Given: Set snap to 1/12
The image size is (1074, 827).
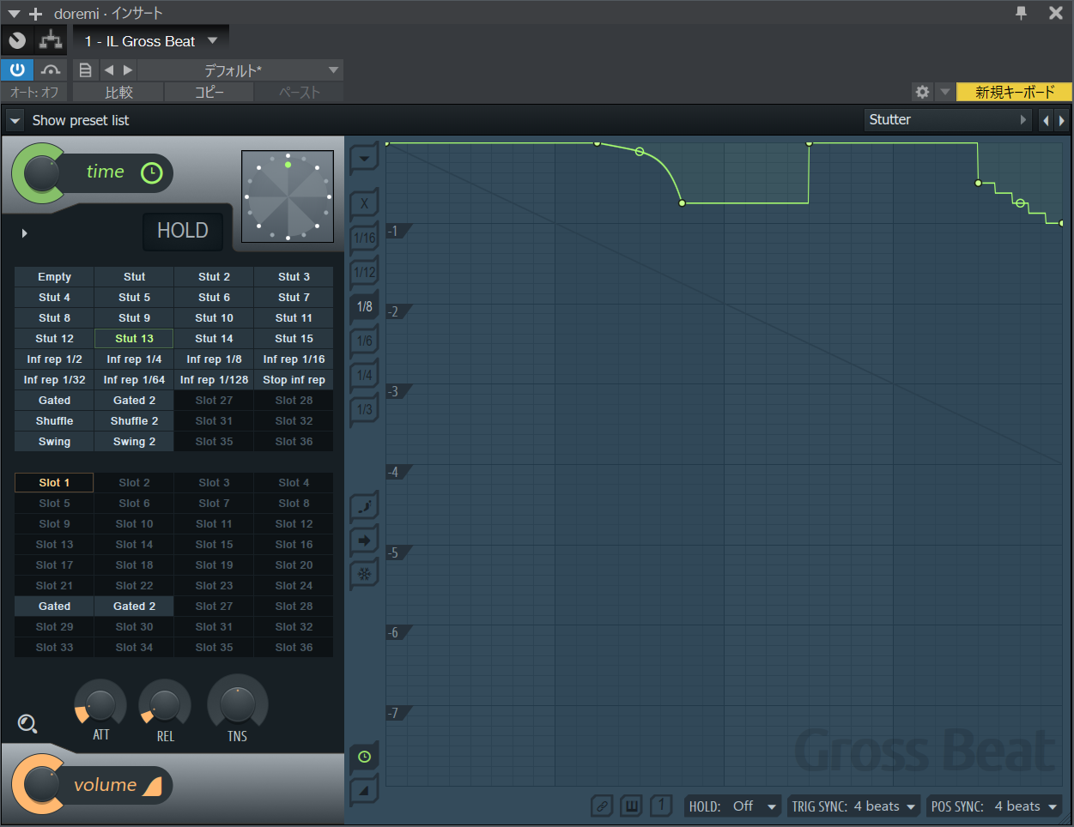Looking at the screenshot, I should click(365, 272).
